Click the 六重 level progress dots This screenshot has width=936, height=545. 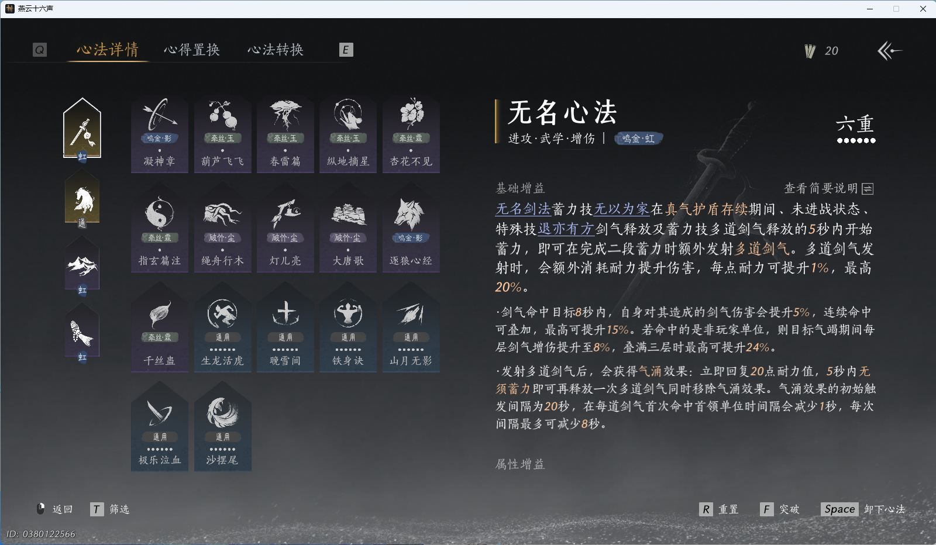pyautogui.click(x=855, y=126)
